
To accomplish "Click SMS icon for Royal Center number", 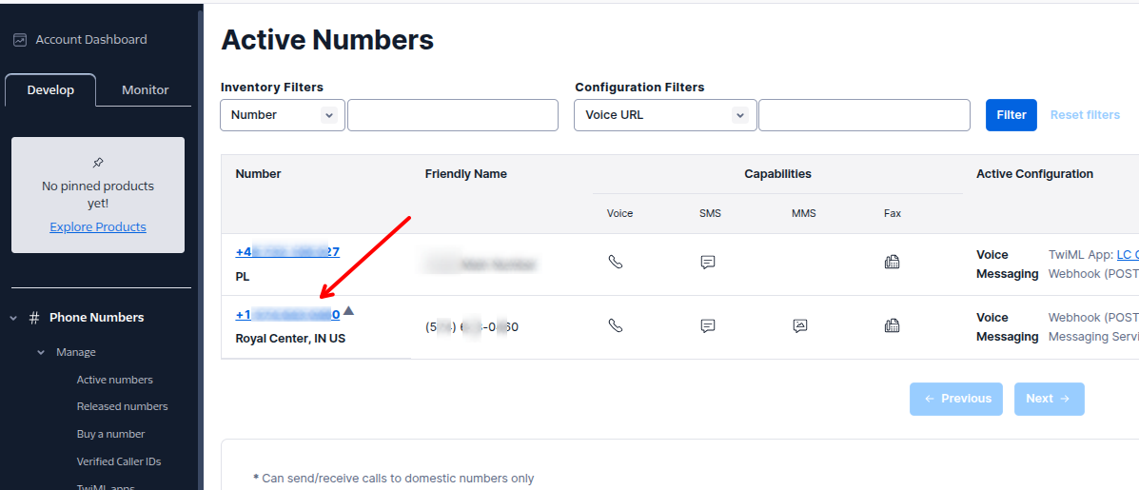I will (x=707, y=325).
